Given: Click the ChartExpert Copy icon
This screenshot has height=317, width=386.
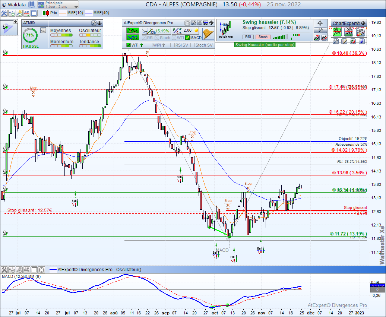Looking at the screenshot, I should coord(360,32).
